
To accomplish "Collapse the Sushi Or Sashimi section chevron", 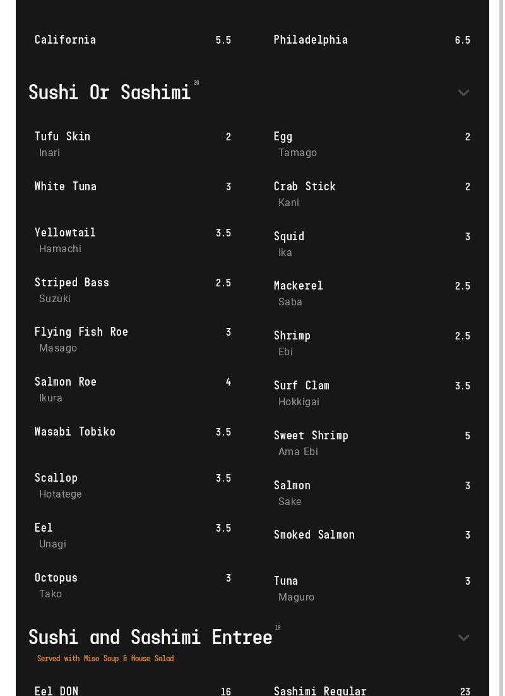I will click(x=463, y=93).
